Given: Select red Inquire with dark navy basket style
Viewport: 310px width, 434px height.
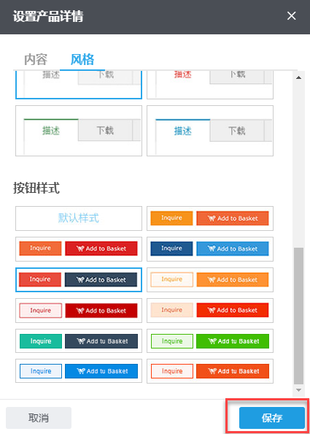Looking at the screenshot, I should pyautogui.click(x=79, y=280).
